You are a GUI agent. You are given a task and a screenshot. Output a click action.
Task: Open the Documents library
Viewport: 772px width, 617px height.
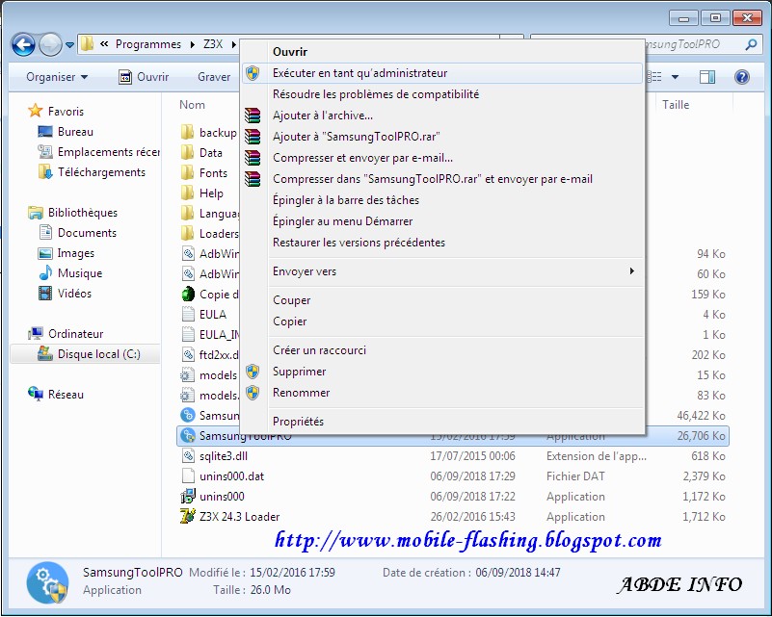[87, 233]
